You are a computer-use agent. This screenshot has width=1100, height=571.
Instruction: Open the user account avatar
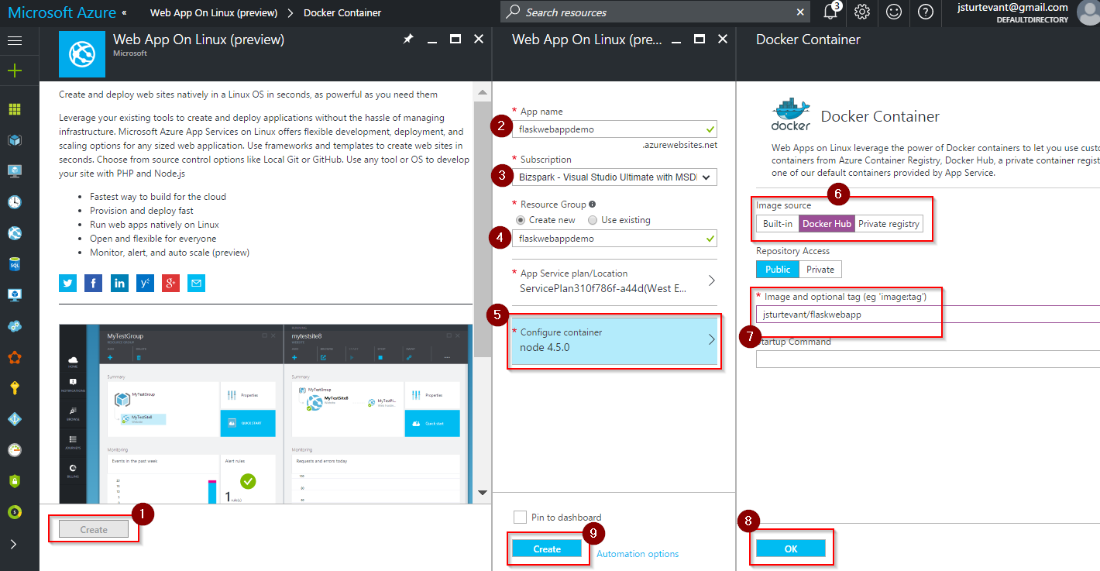point(1088,13)
